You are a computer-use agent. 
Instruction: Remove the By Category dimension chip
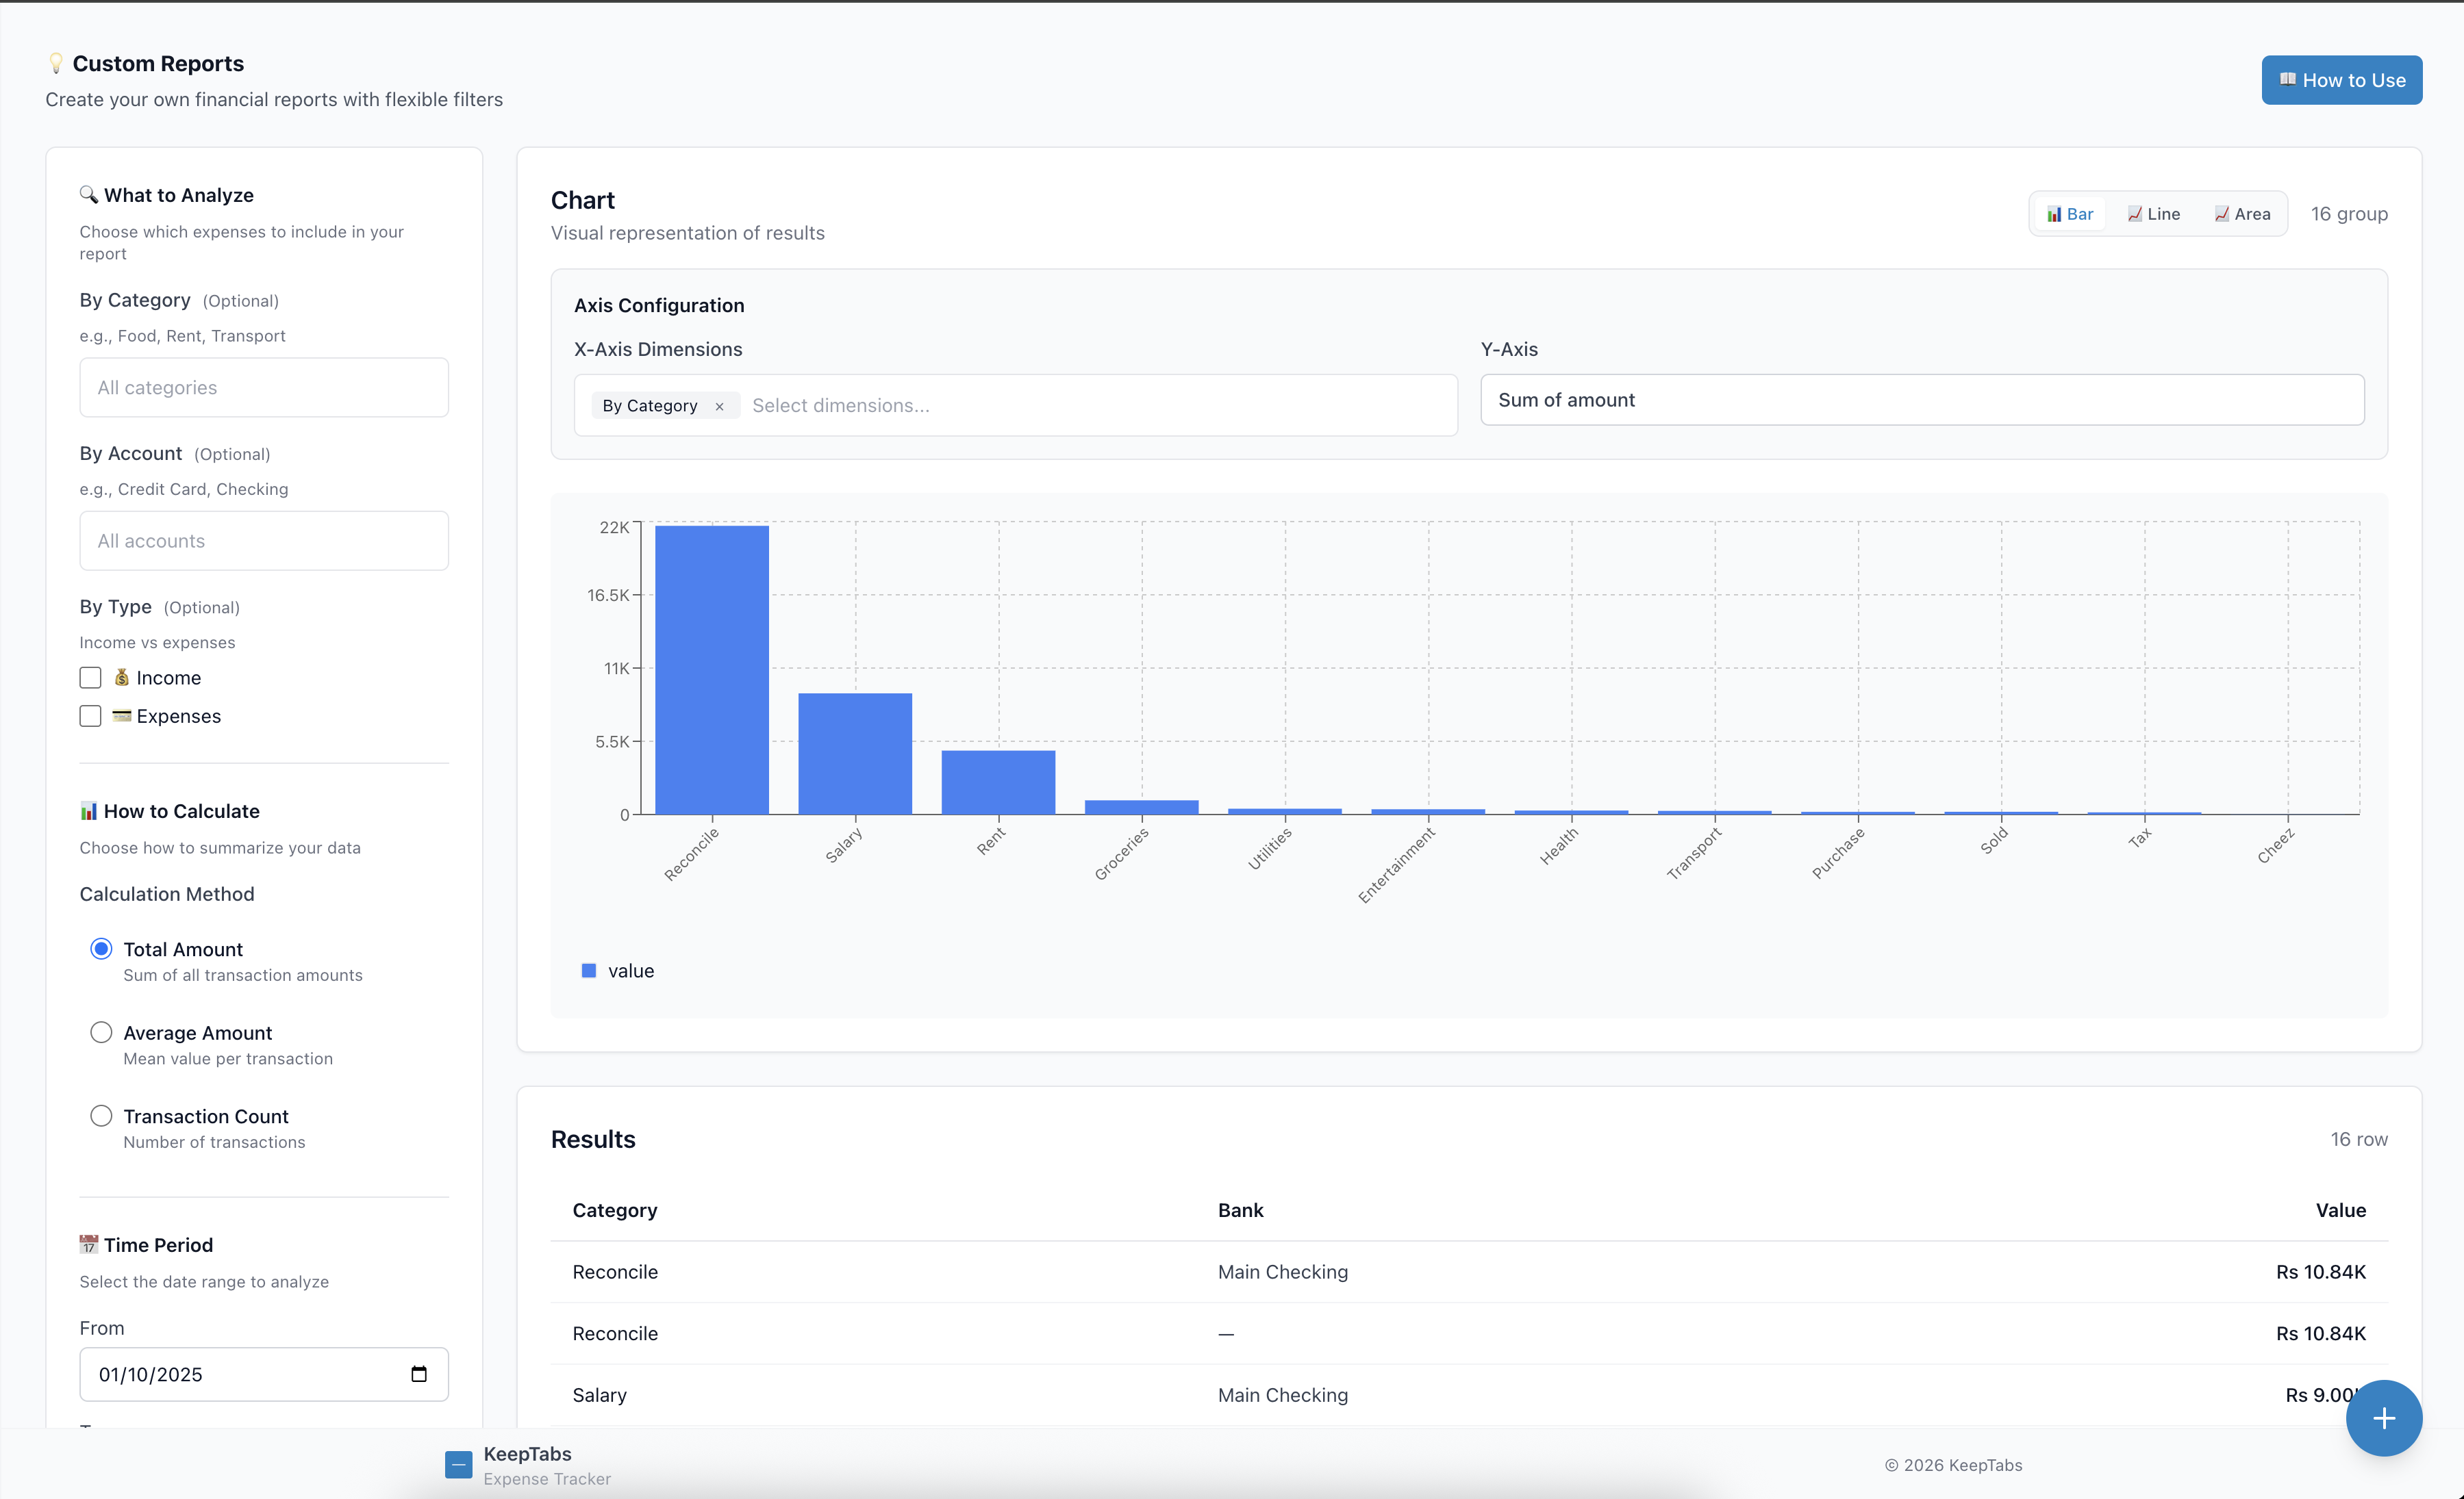click(x=719, y=406)
